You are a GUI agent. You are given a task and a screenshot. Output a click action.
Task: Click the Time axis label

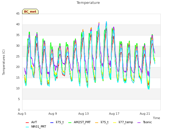157,118
